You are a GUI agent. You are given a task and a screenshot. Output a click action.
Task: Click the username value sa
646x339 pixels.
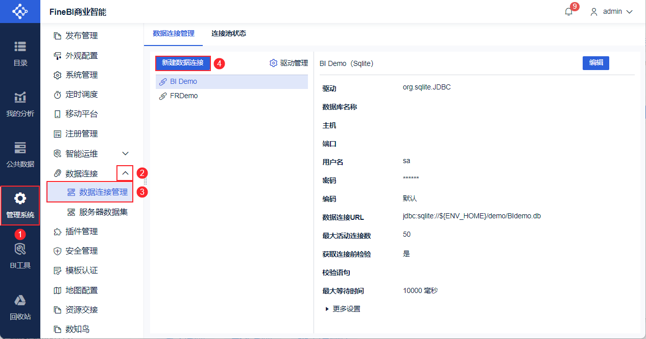(x=406, y=161)
